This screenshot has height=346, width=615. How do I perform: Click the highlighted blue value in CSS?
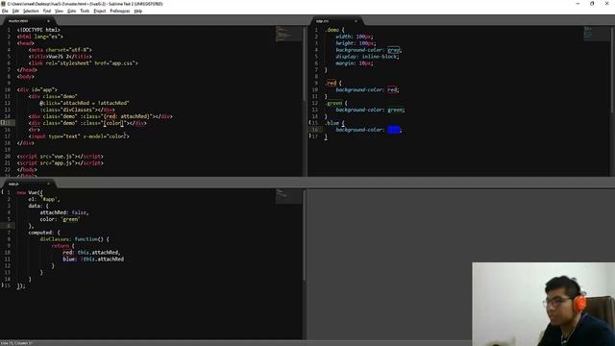pos(393,130)
